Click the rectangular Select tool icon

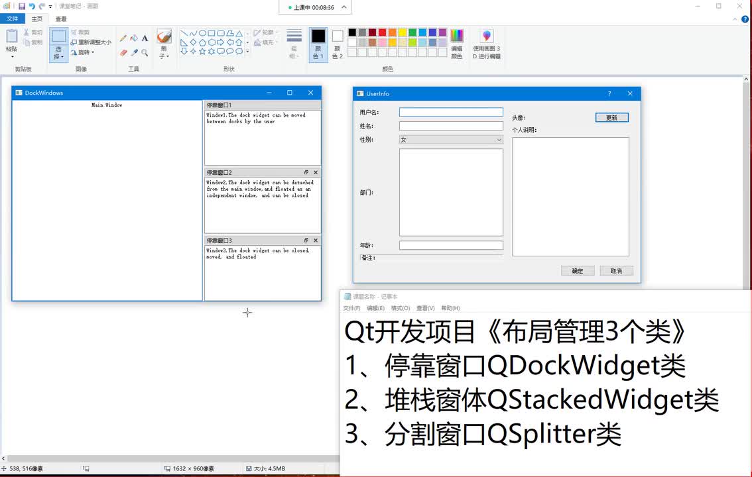coord(58,36)
